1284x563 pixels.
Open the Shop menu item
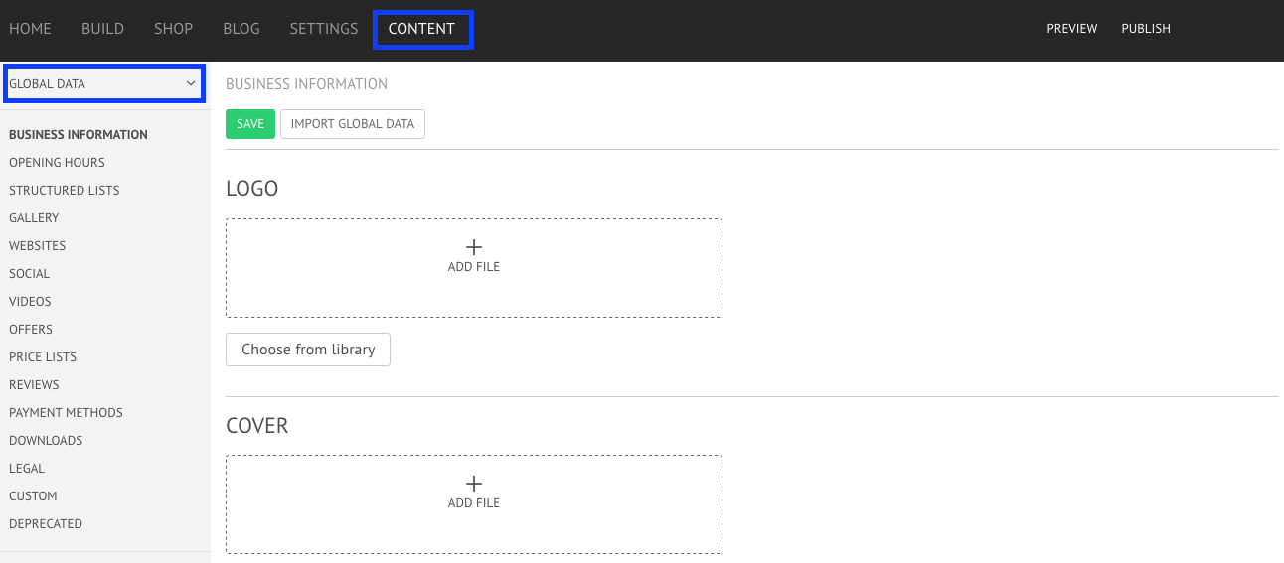(x=173, y=29)
